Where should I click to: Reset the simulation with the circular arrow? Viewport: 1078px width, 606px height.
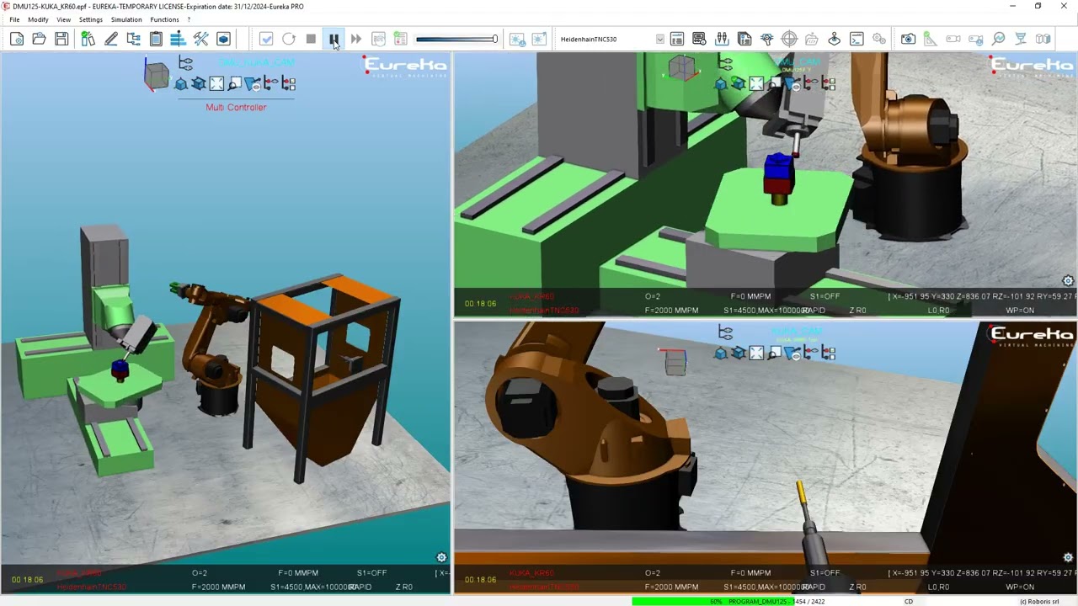[289, 39]
